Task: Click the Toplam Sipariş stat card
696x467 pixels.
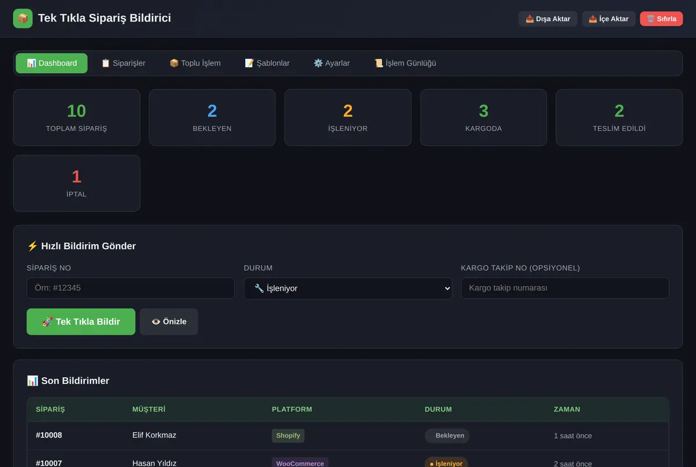Action: point(77,118)
